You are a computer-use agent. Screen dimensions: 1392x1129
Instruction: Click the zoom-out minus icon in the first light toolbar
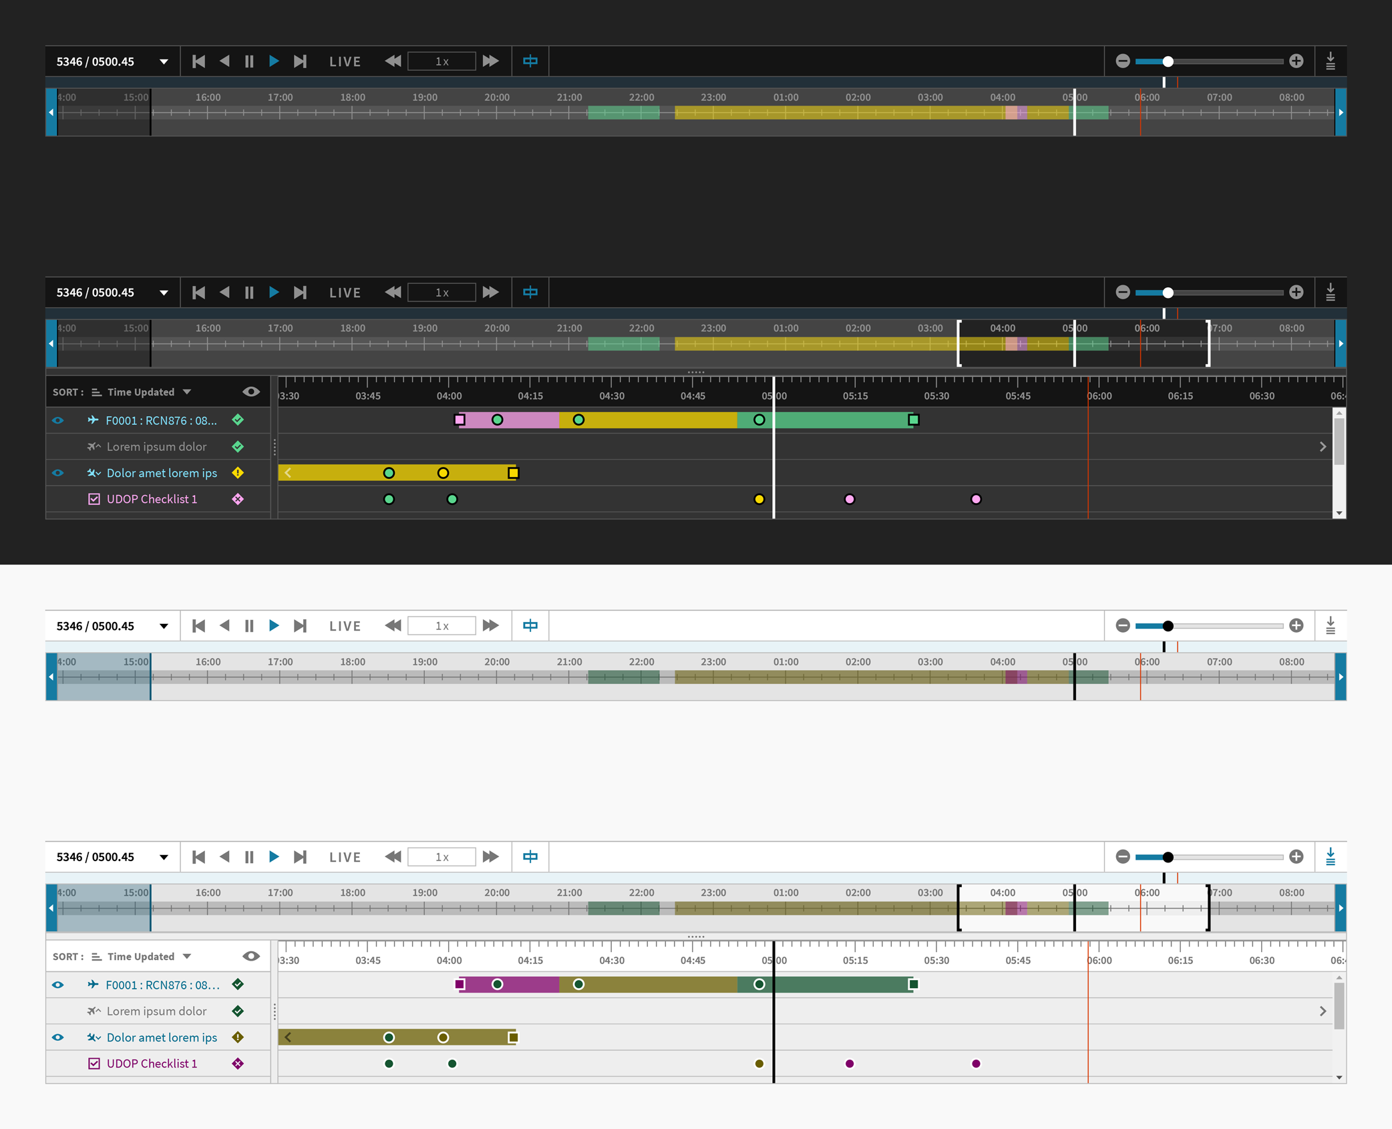(1123, 626)
